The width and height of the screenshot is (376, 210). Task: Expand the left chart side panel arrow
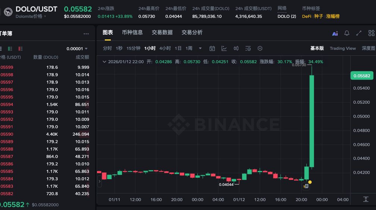[x=99, y=181]
